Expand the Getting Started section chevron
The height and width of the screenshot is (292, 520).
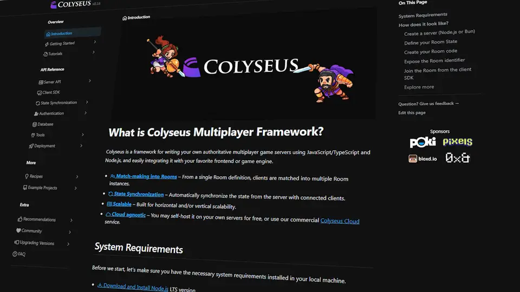tap(95, 42)
